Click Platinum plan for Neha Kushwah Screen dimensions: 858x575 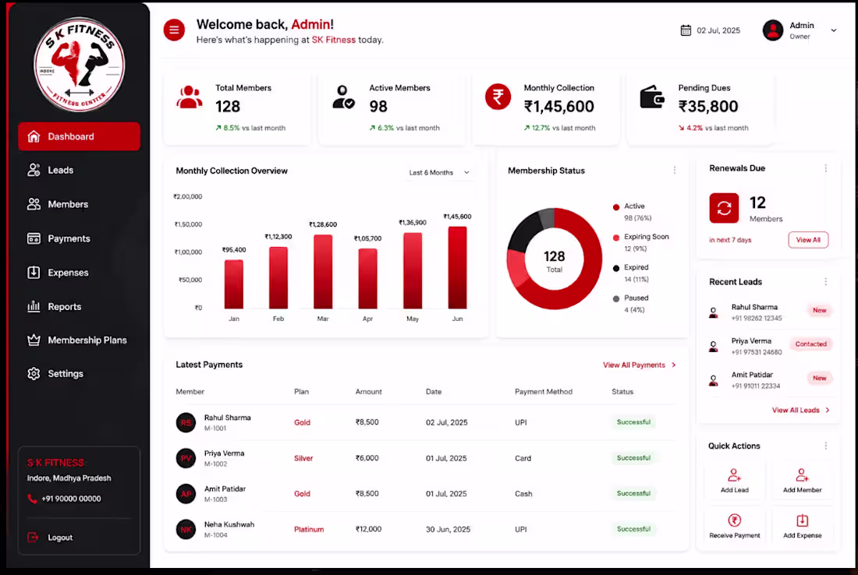(309, 529)
